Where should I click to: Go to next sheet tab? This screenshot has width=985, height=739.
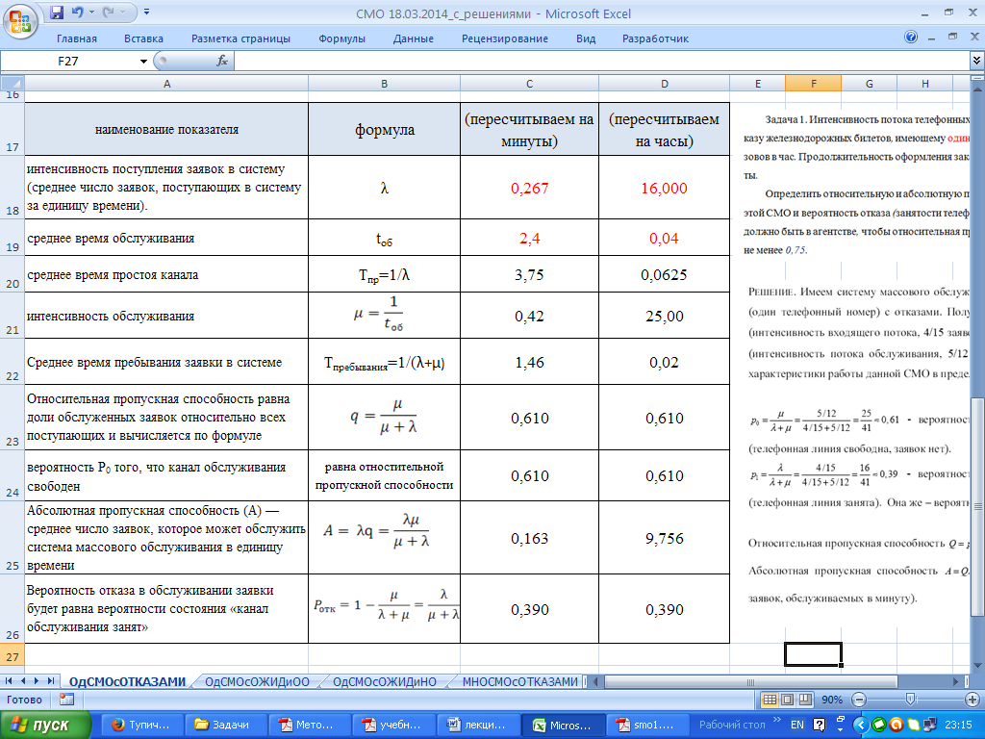(x=36, y=680)
